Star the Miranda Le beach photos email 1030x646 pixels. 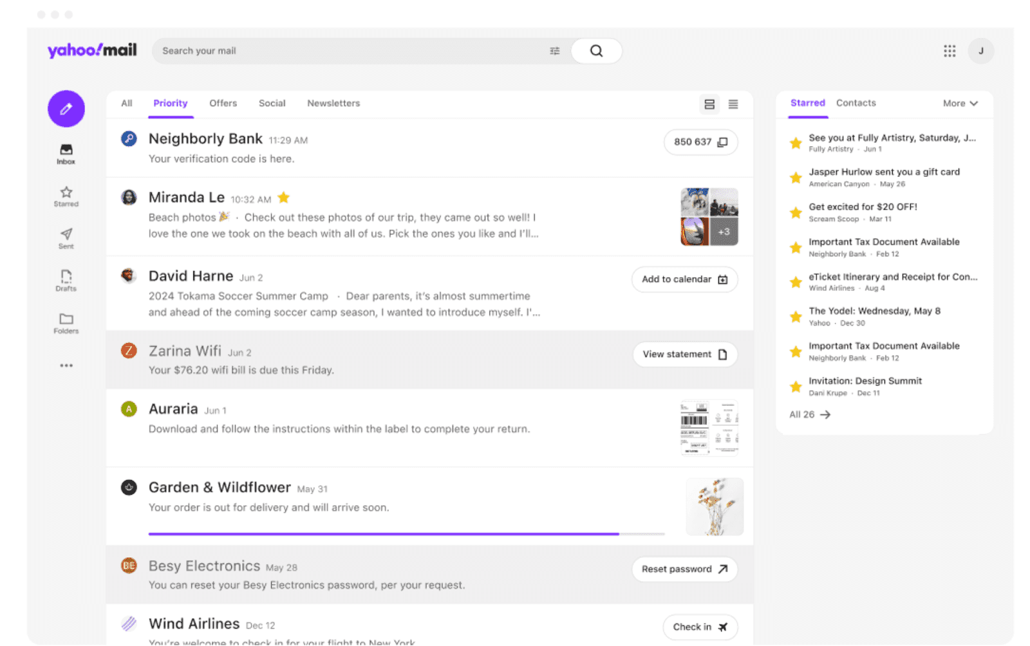click(283, 198)
